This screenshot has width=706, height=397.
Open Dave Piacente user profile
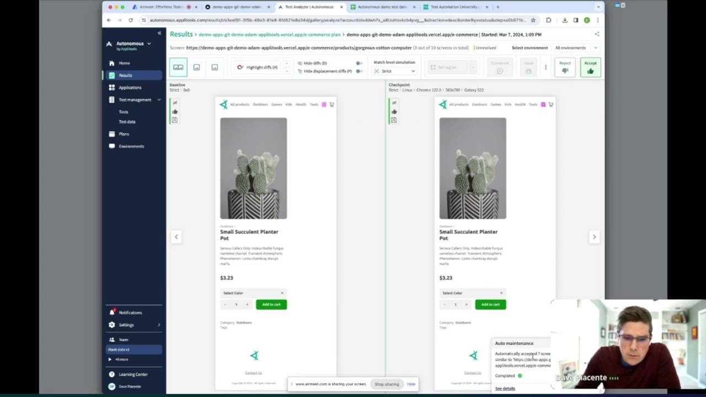pos(130,387)
